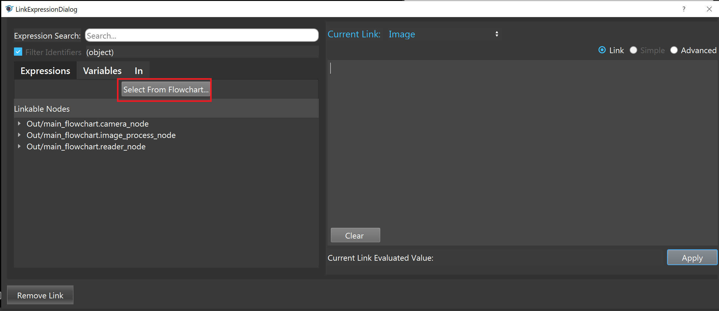Open the help question mark button

click(x=684, y=9)
